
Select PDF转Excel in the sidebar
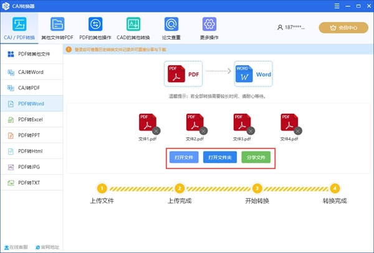pyautogui.click(x=31, y=119)
